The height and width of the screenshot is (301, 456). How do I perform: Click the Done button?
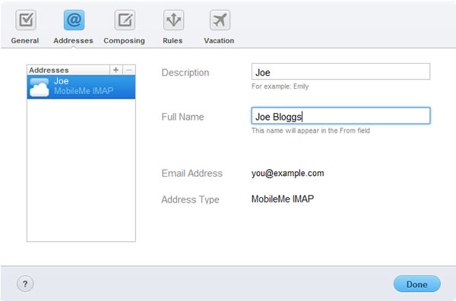pos(417,284)
